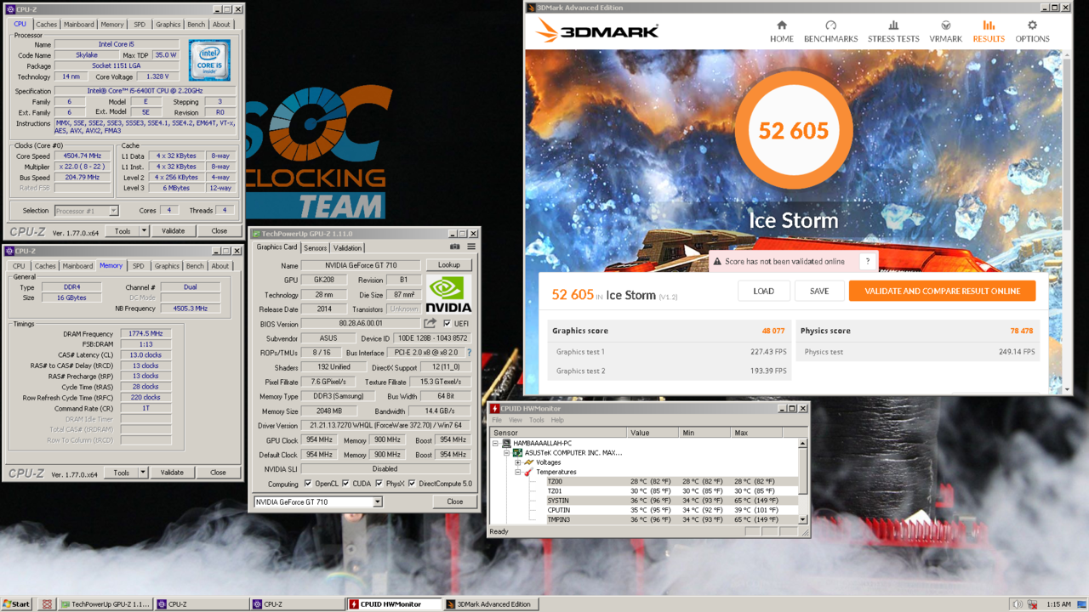The image size is (1089, 612).
Task: Click the Windows Start button
Action: coord(16,604)
